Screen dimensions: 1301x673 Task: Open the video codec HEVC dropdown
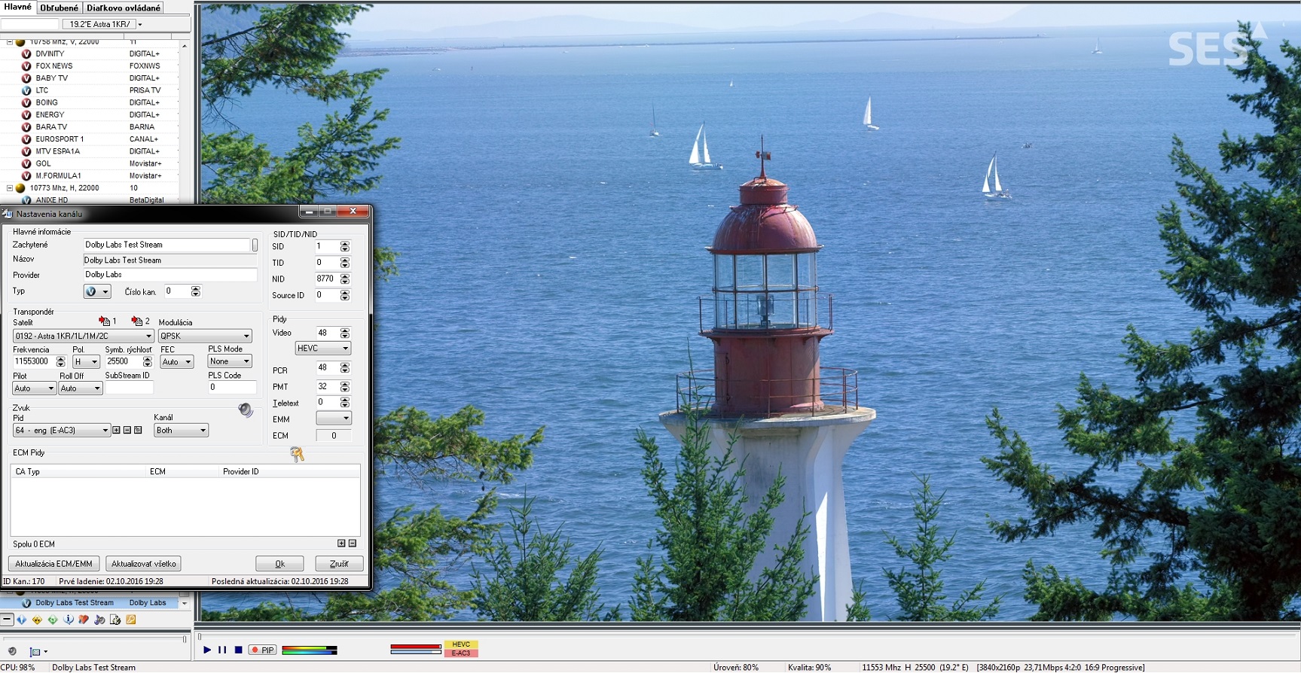tap(323, 349)
